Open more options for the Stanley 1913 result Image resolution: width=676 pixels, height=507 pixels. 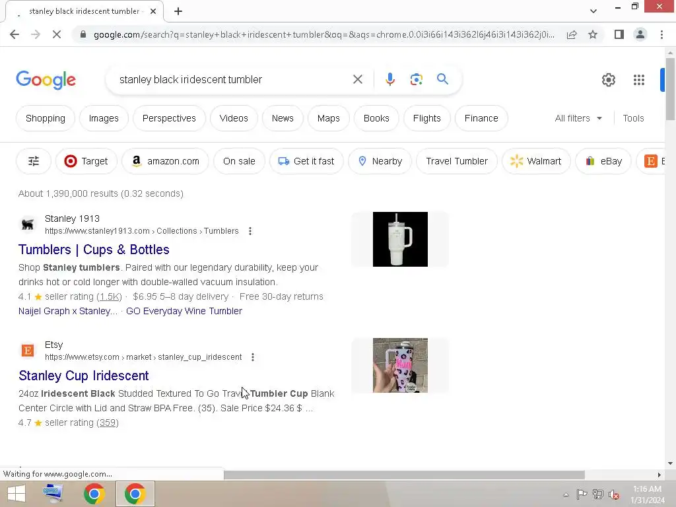pyautogui.click(x=250, y=231)
